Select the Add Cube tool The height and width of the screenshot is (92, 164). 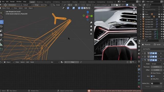(1, 49)
